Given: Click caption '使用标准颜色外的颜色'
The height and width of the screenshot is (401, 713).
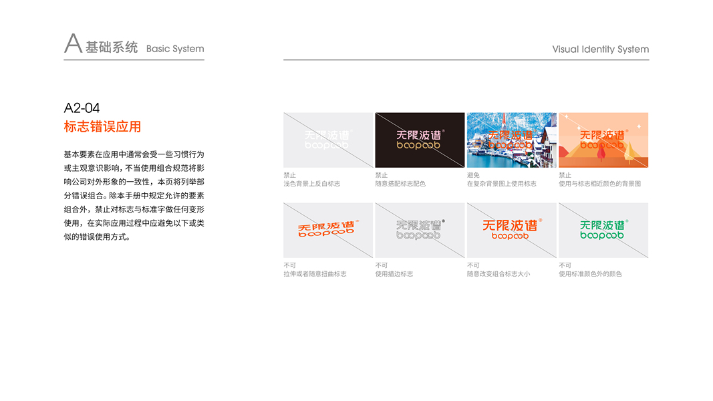Looking at the screenshot, I should click(x=590, y=274).
